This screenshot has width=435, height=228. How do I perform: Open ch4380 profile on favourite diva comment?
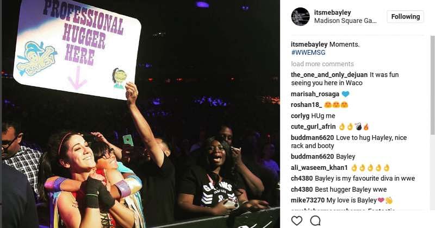pyautogui.click(x=302, y=179)
